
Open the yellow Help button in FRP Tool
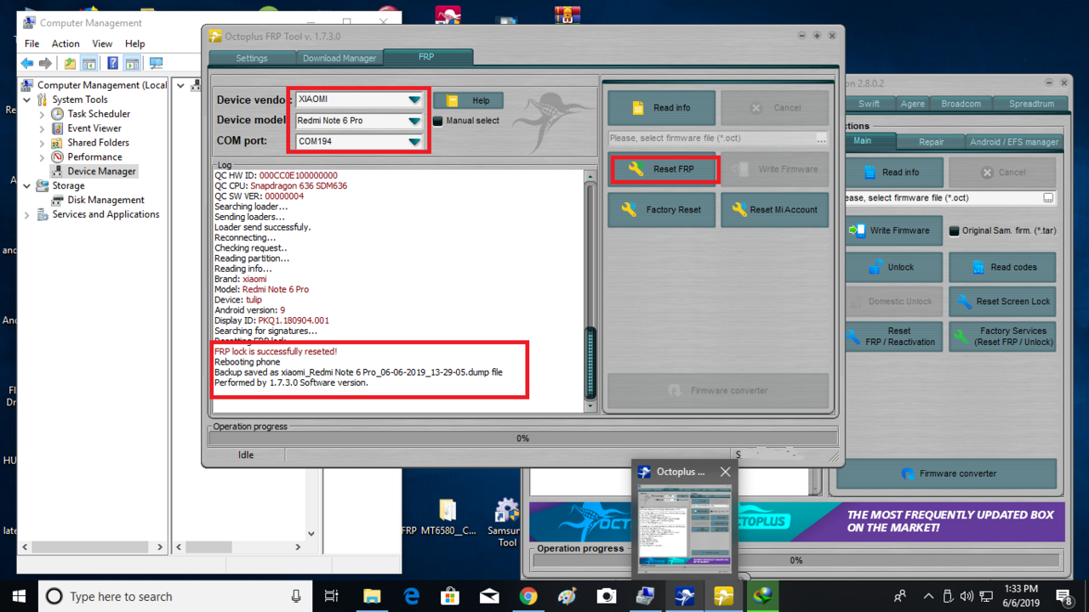[468, 100]
